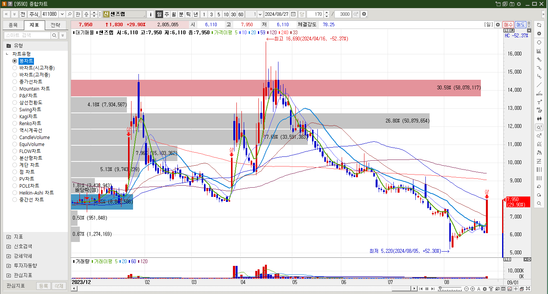This screenshot has width=548, height=294.
Task: Expand the 관심지표 section
Action: [x=8, y=275]
